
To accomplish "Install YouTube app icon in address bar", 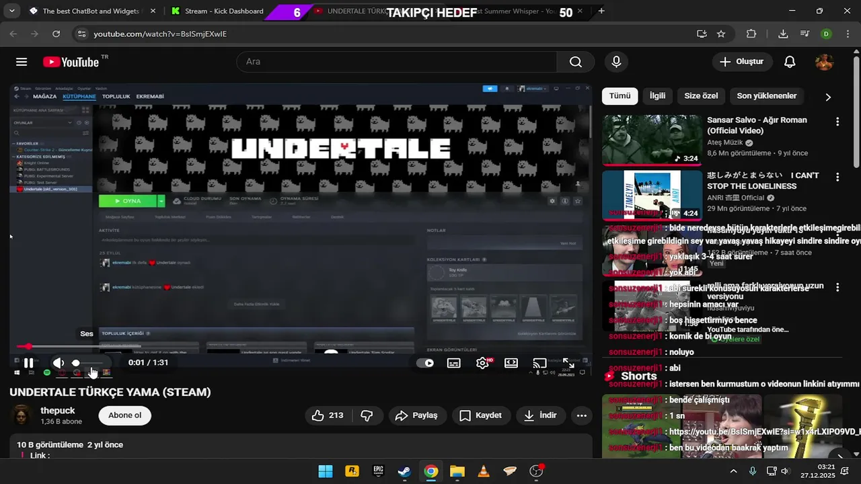I will pos(702,34).
